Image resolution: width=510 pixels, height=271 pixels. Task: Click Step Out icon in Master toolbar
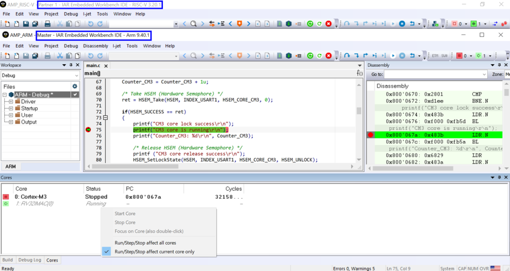365,56
